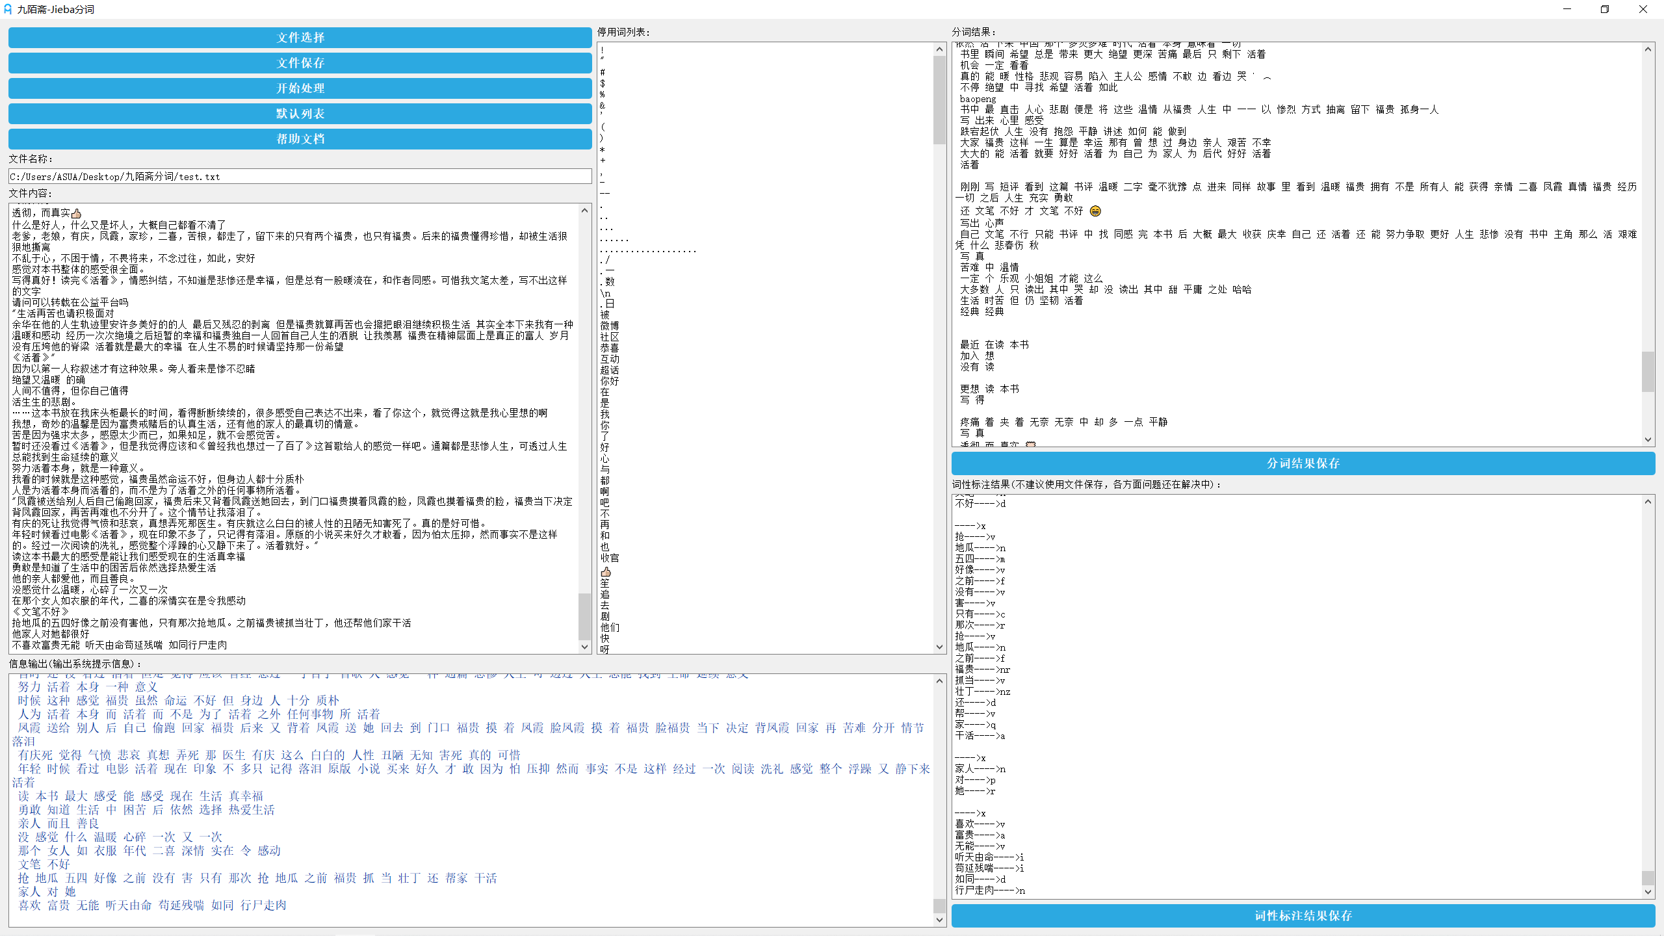Click up arrow of 停用词列表 scrollbar
Viewport: 1664px width, 936px height.
[x=939, y=49]
